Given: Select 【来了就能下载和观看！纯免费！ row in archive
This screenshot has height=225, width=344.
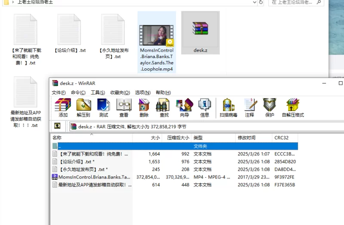Looking at the screenshot, I should (x=175, y=154).
